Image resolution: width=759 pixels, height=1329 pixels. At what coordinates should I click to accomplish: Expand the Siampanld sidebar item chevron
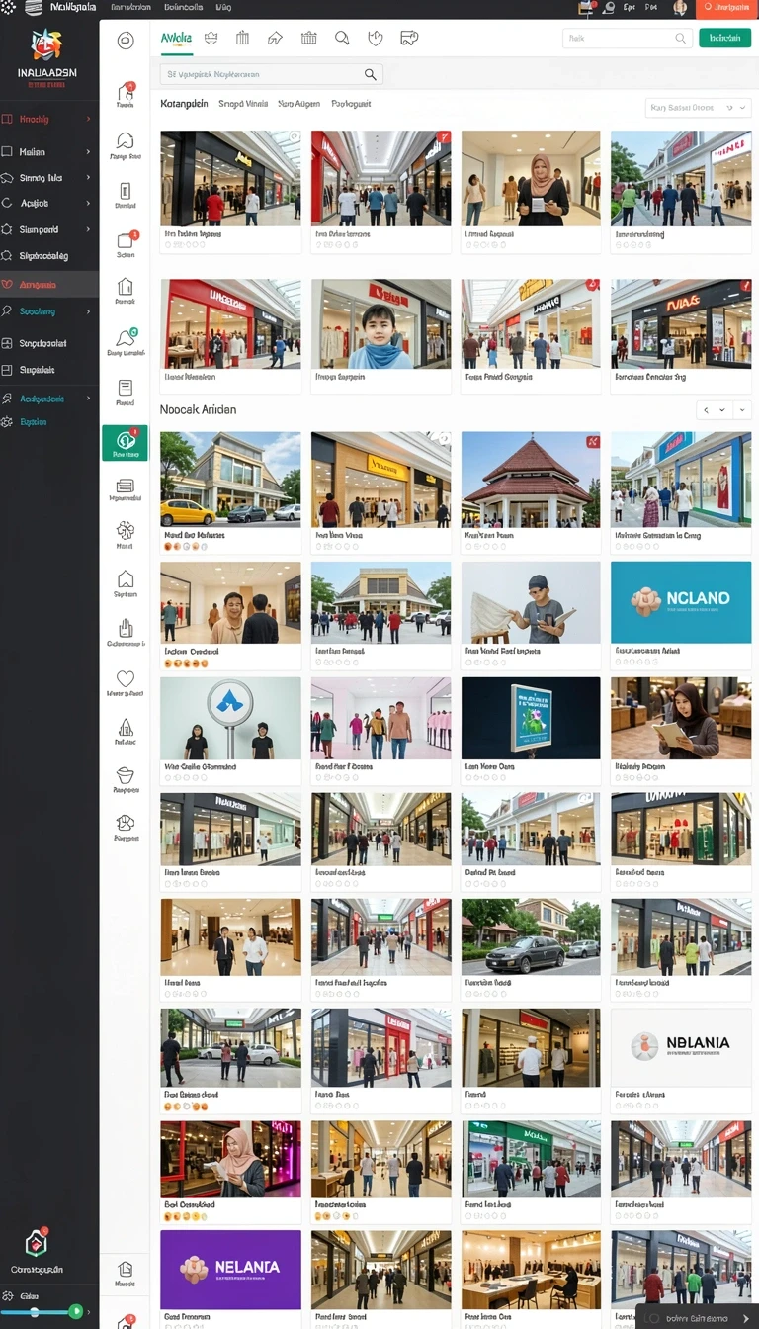[x=88, y=229]
